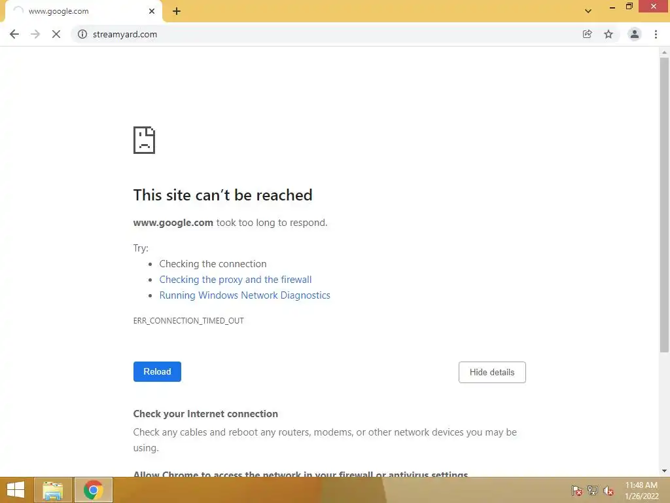Click the Reload button
Screen dimensions: 670x503
pyautogui.click(x=157, y=372)
